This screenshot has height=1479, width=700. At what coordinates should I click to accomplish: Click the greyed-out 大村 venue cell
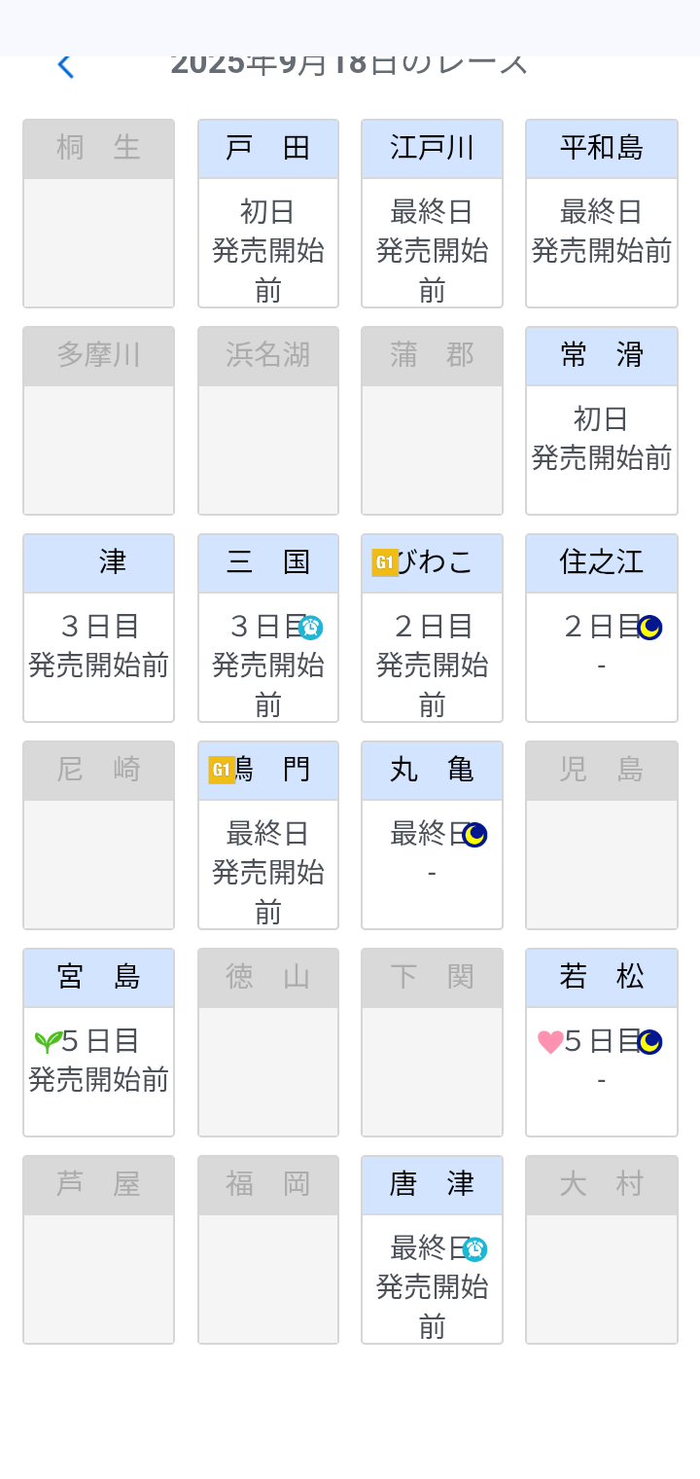tap(602, 1250)
